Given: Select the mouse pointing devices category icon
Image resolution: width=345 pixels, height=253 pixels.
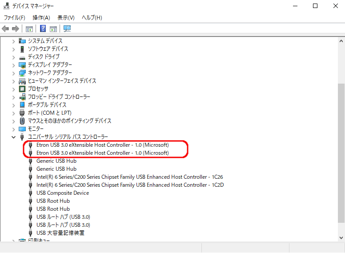Looking at the screenshot, I should coord(22,121).
